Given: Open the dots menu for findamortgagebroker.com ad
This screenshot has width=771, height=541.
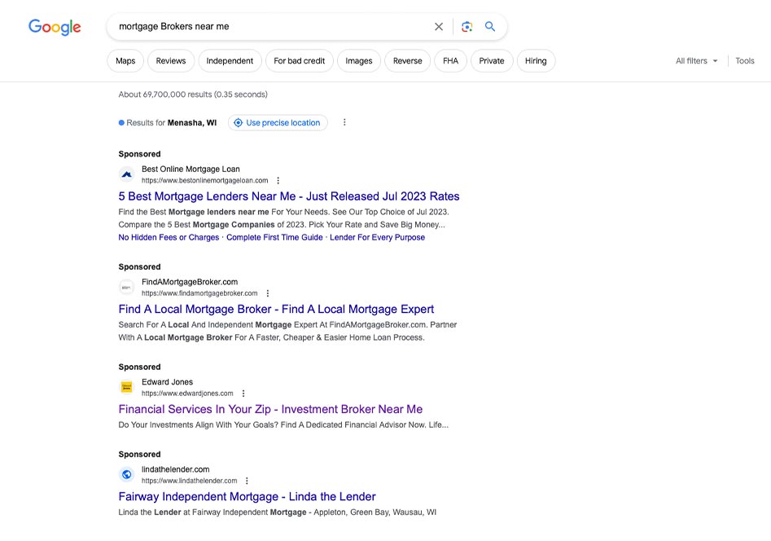Looking at the screenshot, I should (x=268, y=293).
